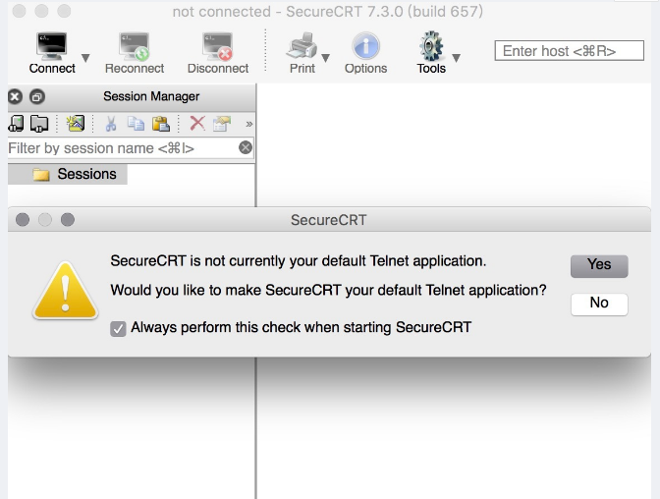
Task: Click connect-session icon in Session Manager
Action: click(16, 124)
